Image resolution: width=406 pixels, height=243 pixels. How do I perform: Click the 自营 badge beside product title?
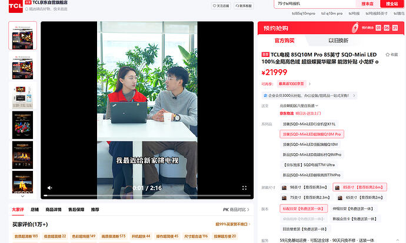pos(265,55)
